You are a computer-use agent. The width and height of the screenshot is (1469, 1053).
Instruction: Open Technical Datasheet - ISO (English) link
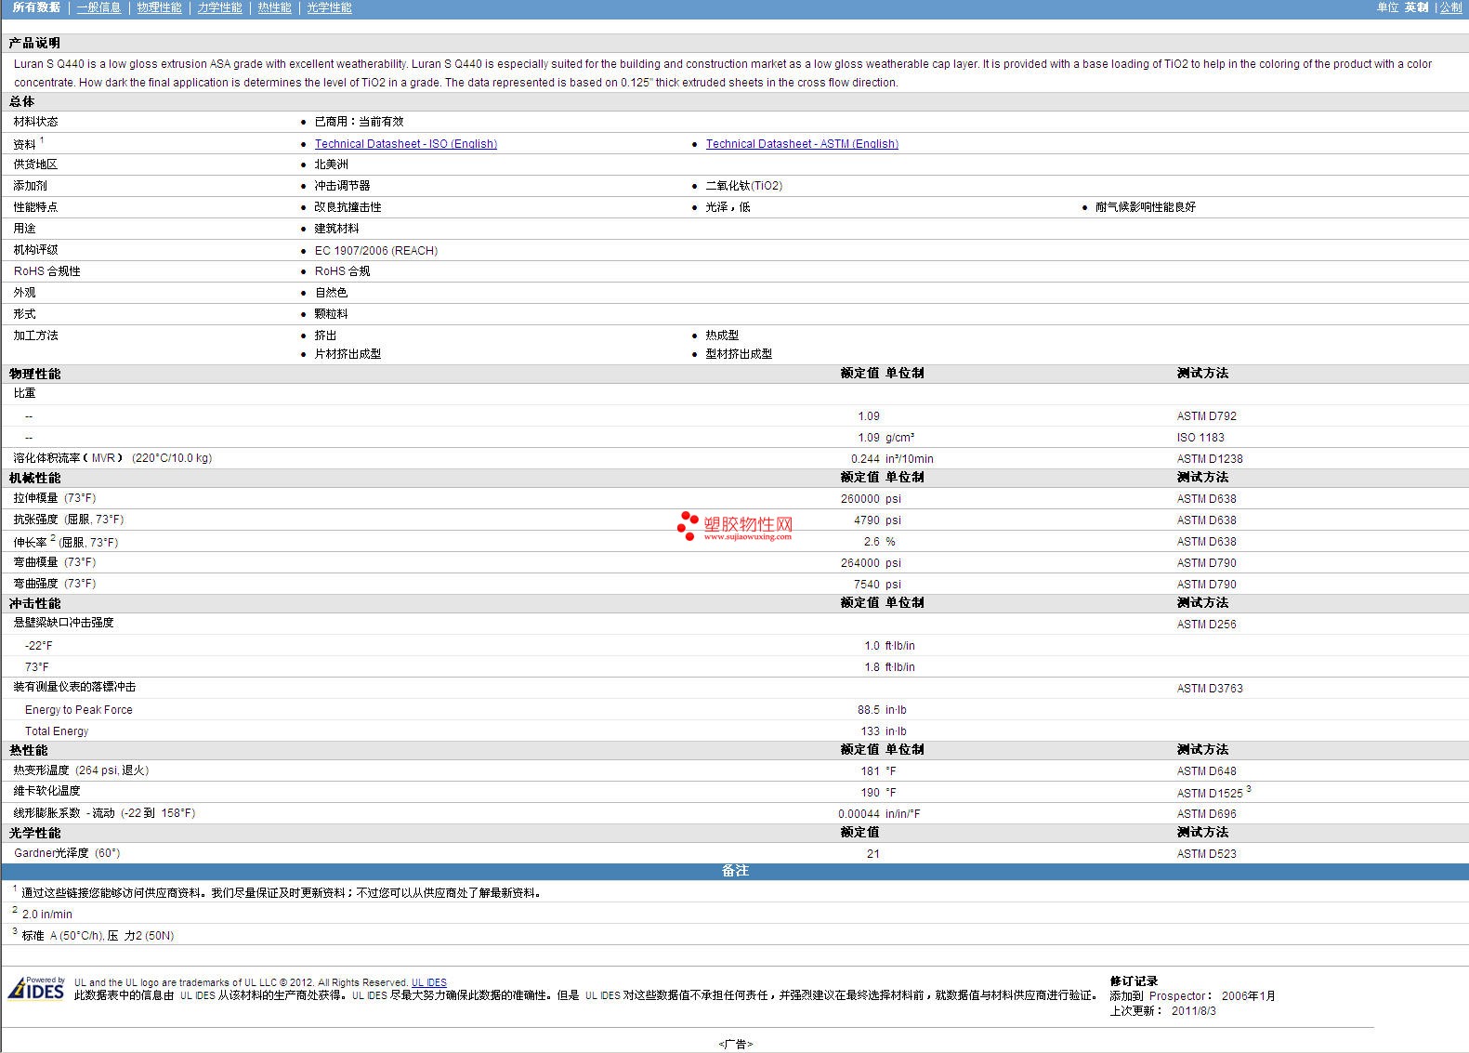405,144
